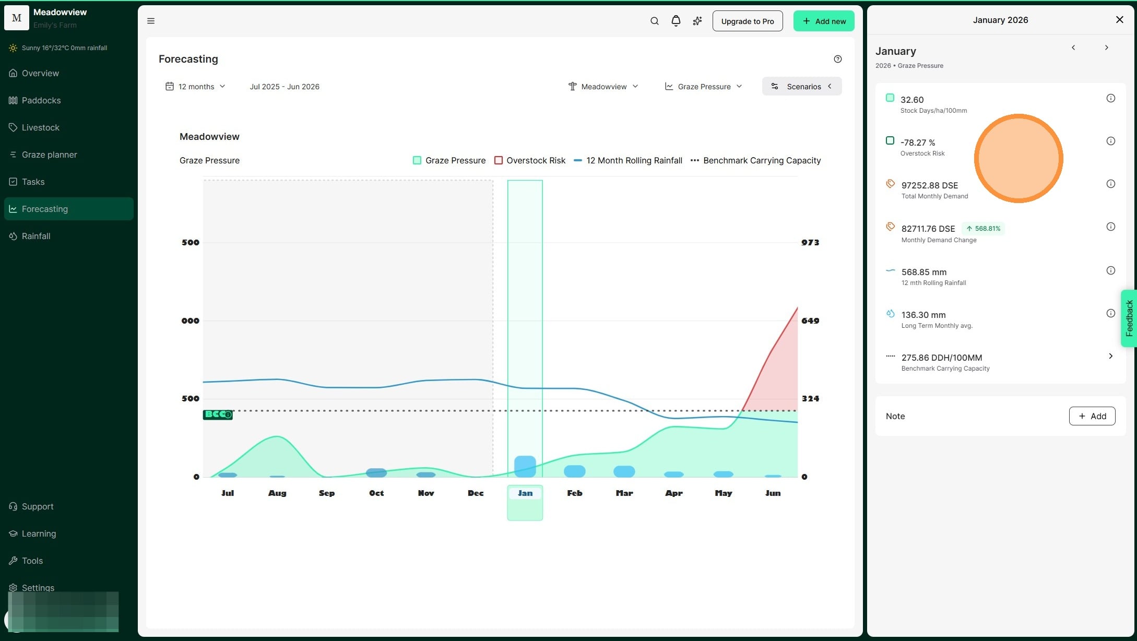Viewport: 1137px width, 641px height.
Task: Go to next month in the January panel
Action: [1106, 48]
